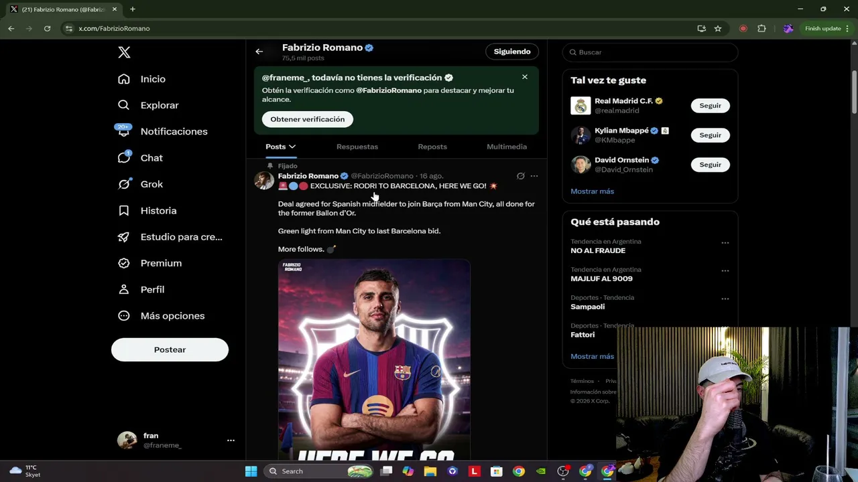Click Mostrar más under Tal vez te guste
The height and width of the screenshot is (482, 858).
tap(592, 191)
